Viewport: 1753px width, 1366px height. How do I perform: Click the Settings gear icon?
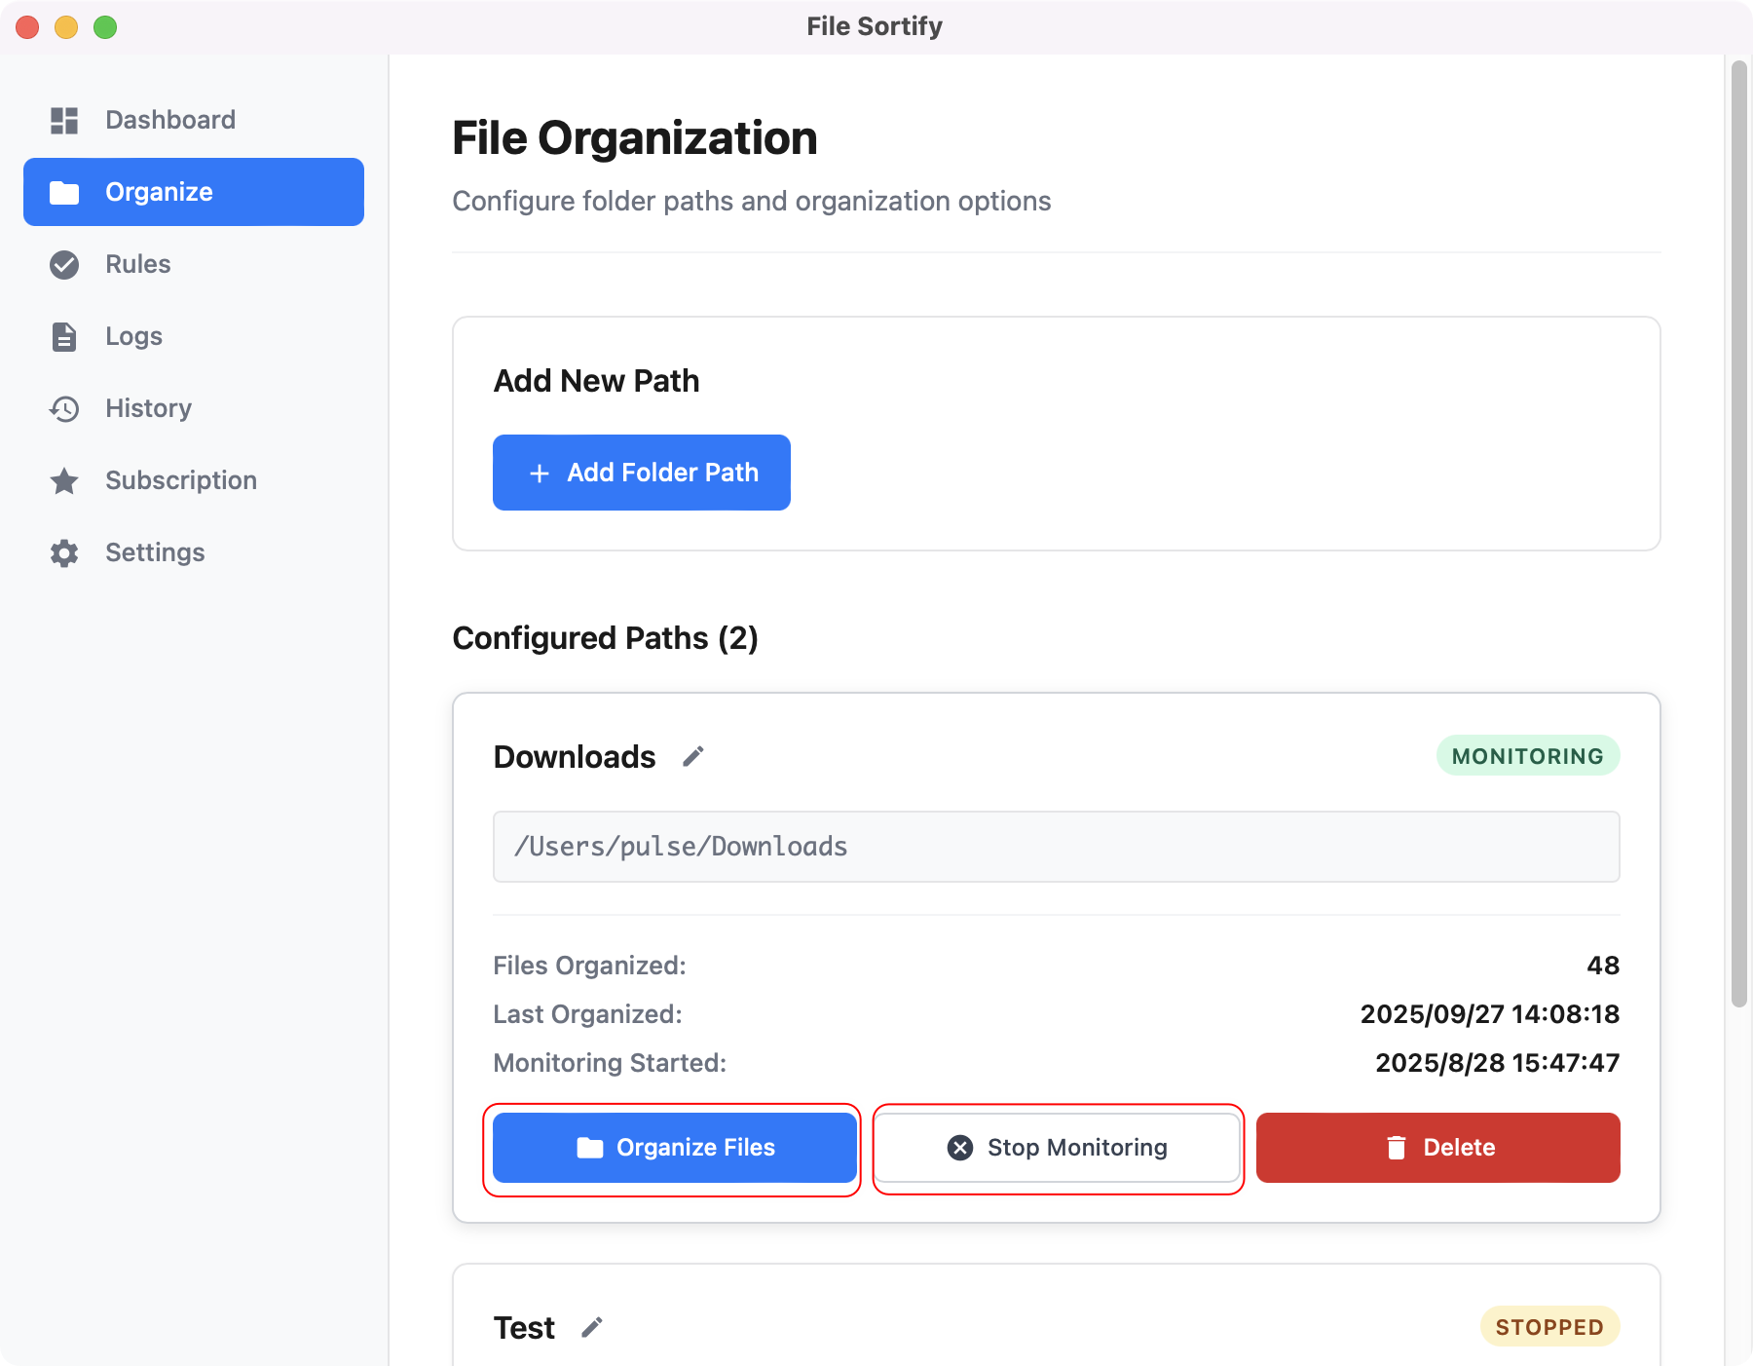click(x=64, y=552)
